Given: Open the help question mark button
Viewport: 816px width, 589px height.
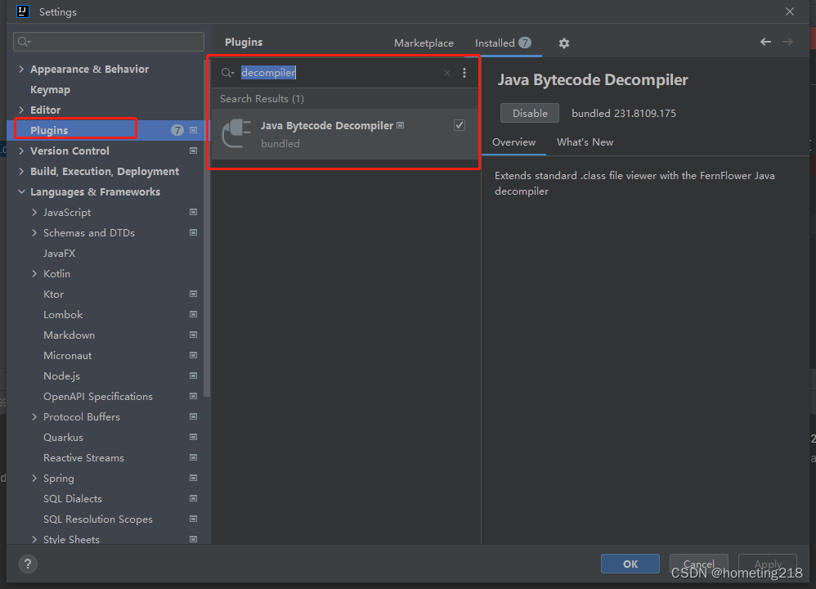Looking at the screenshot, I should pyautogui.click(x=28, y=564).
